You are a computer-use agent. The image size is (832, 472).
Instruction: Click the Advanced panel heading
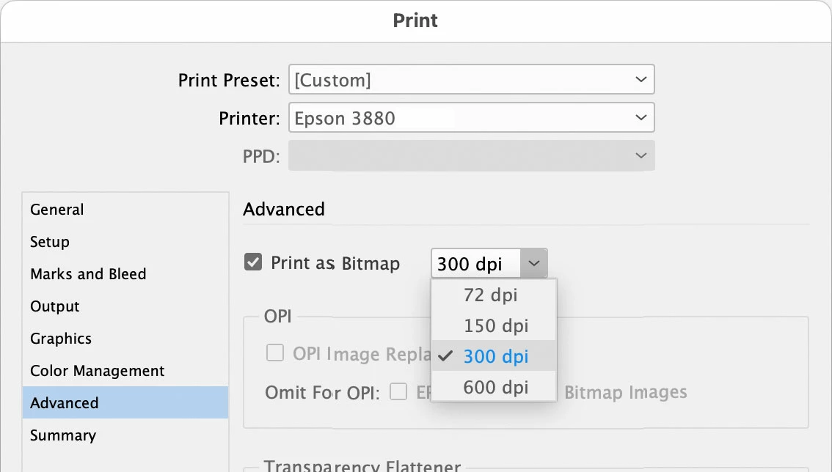click(284, 210)
